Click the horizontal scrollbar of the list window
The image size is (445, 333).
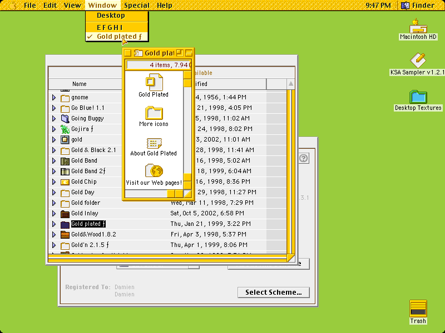(167, 258)
